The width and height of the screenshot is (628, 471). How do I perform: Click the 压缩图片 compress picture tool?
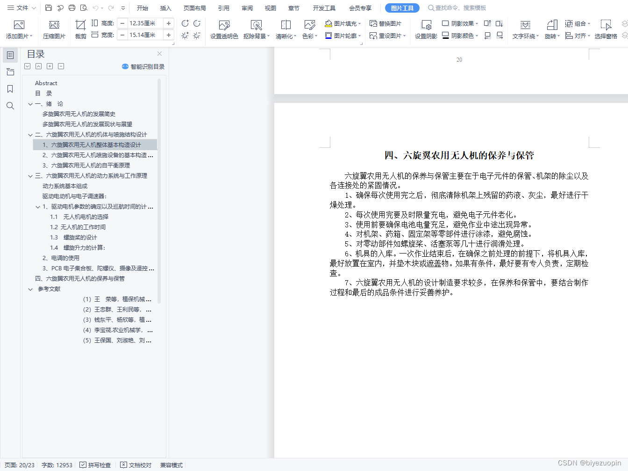[54, 29]
